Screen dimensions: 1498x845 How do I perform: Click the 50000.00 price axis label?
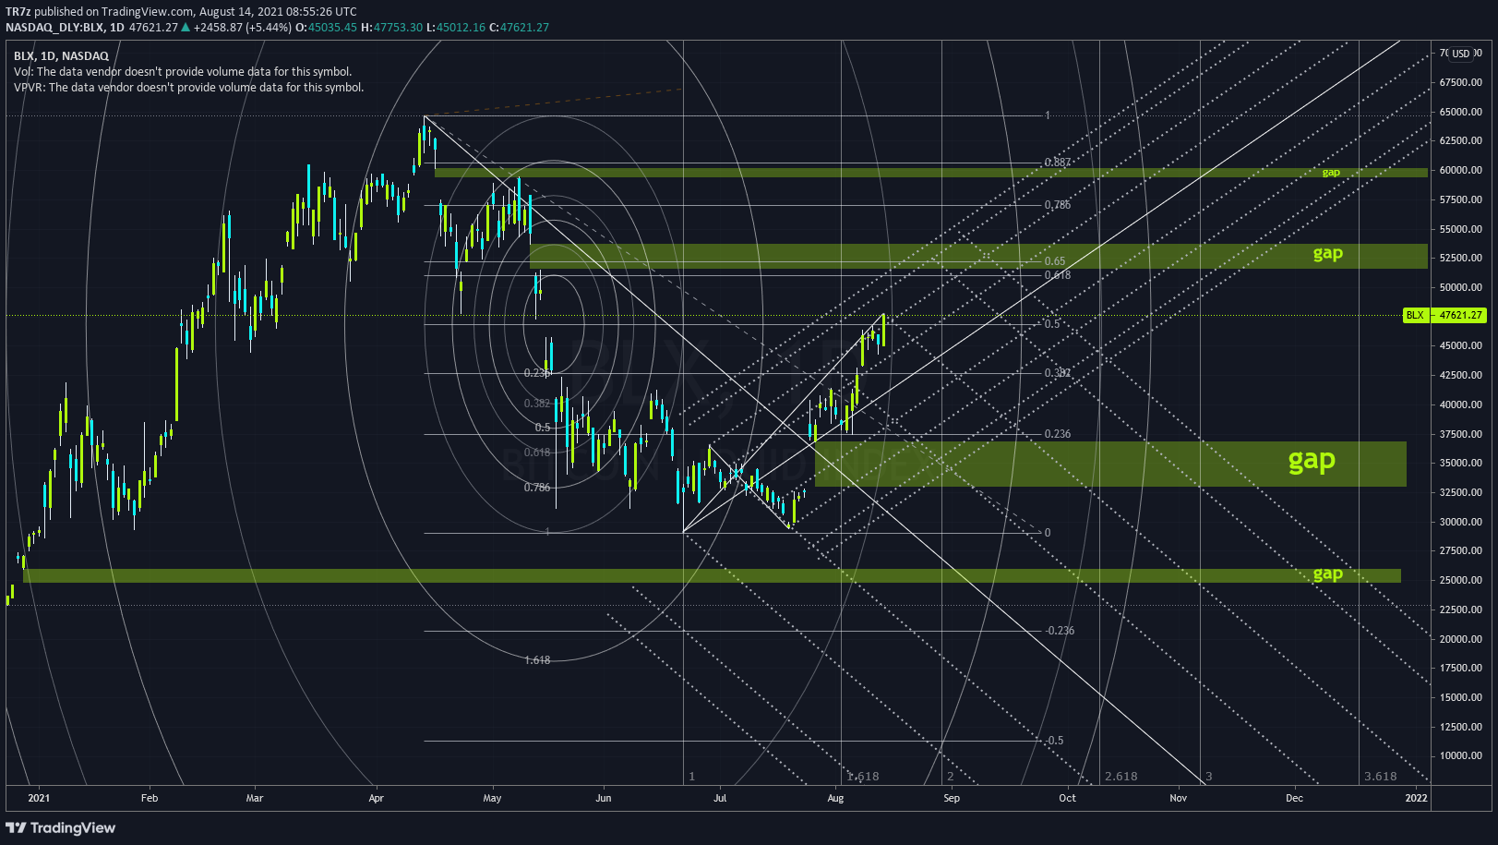[1461, 288]
